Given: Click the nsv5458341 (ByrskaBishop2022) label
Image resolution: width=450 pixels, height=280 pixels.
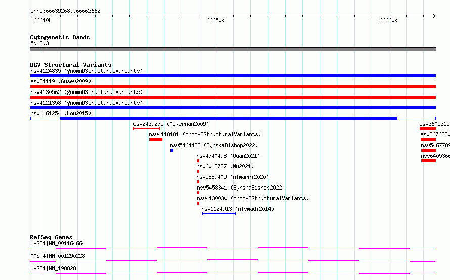Looking at the screenshot, I should [241, 188].
